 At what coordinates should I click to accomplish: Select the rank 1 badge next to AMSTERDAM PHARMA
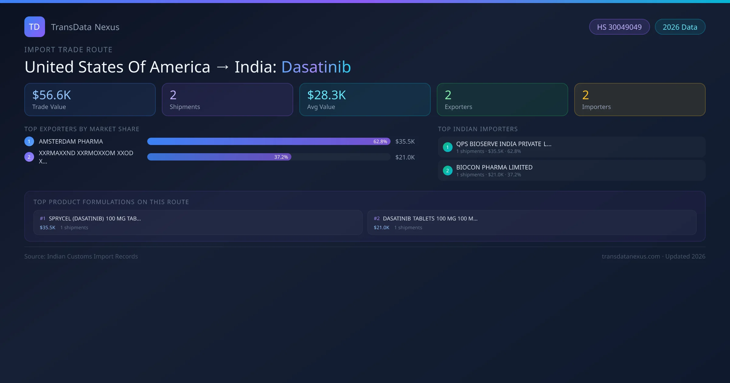click(x=29, y=141)
